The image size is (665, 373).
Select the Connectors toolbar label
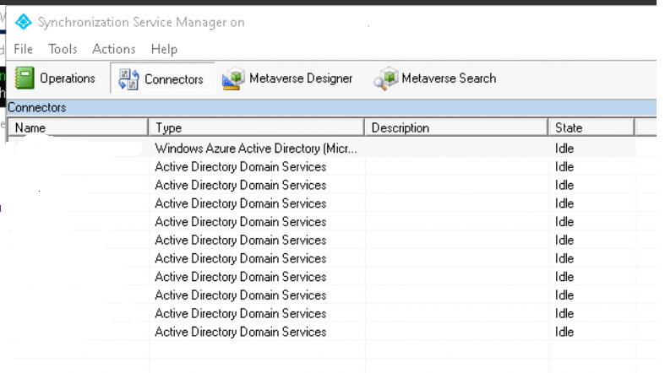click(174, 79)
